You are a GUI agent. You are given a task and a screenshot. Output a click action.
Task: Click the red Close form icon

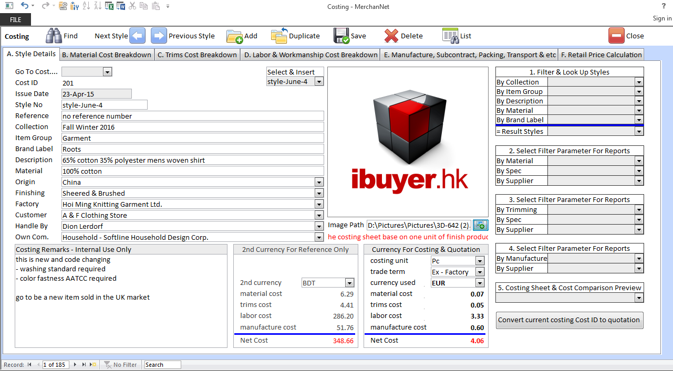(616, 36)
